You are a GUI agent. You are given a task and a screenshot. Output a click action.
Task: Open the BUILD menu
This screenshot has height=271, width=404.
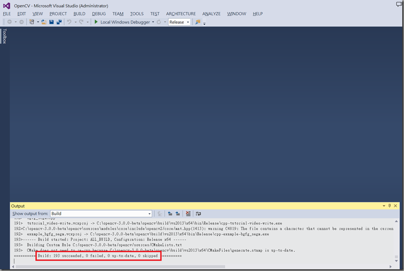pyautogui.click(x=79, y=13)
